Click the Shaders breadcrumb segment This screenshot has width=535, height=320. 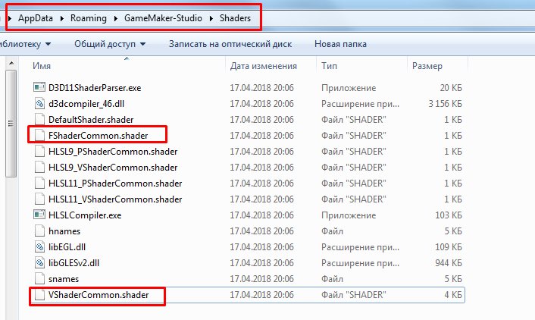(235, 18)
